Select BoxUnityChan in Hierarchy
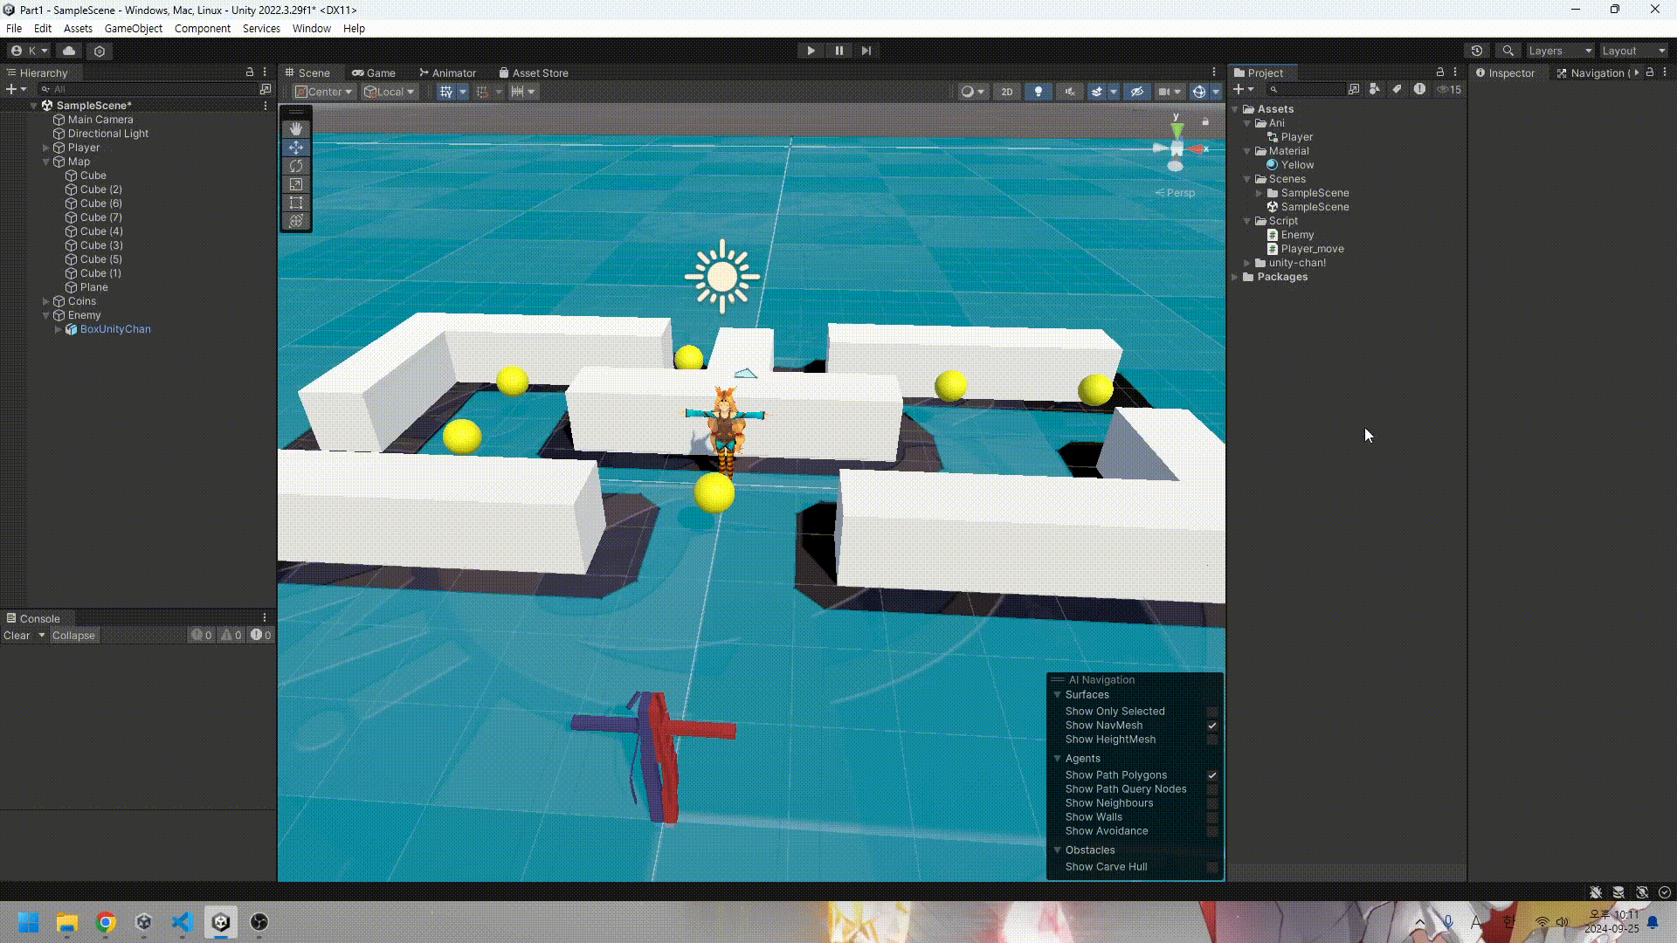 pos(115,329)
